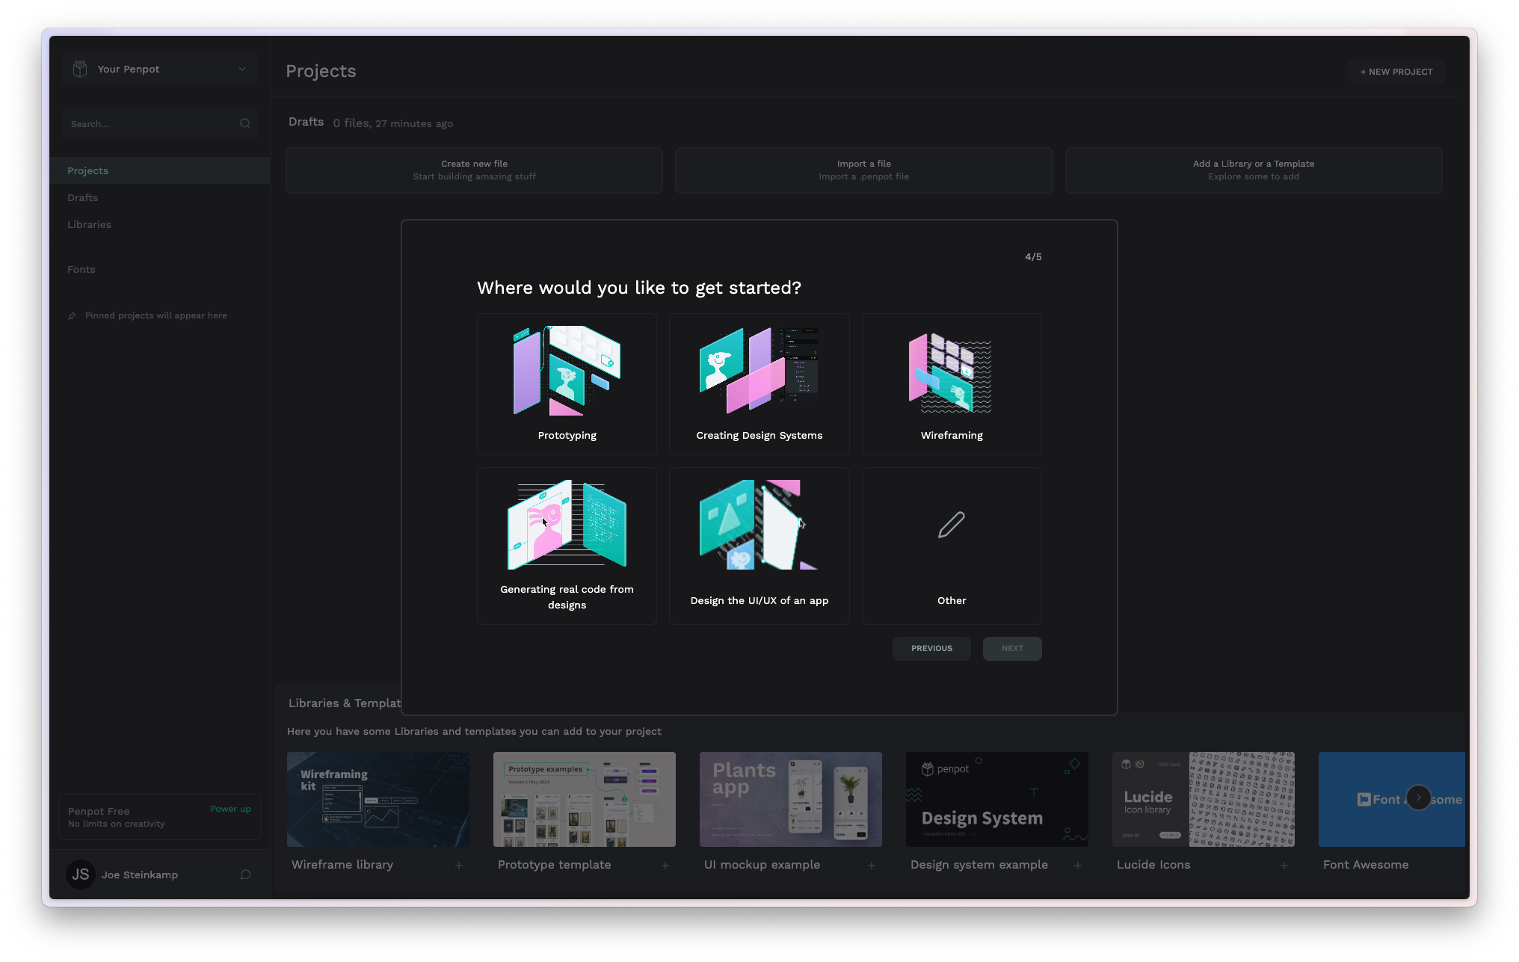Click the Generating real code illustration

[567, 525]
